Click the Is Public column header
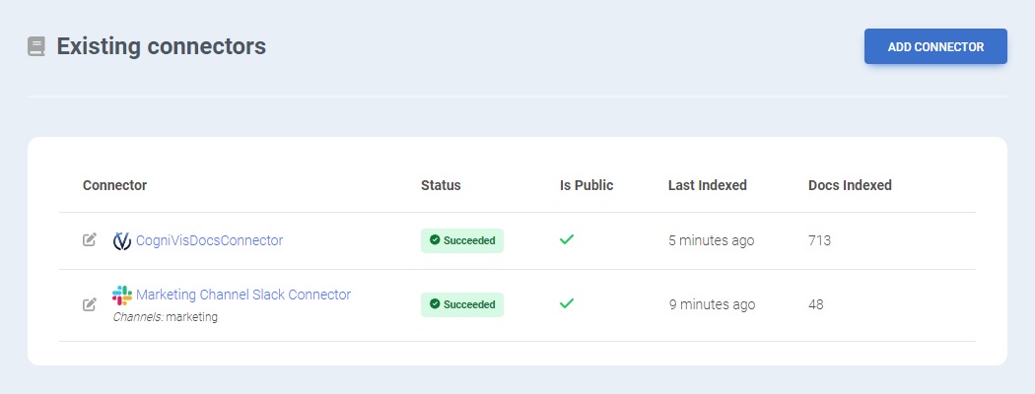Screen dimensions: 1035x394 [x=586, y=185]
